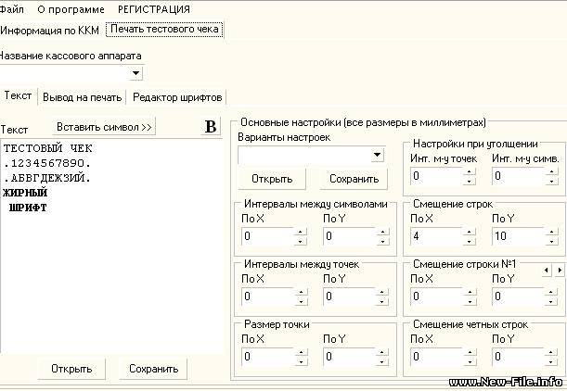Screen dimensions: 567x391
Task: Decrease Интервалы между символами По X
Action: [301, 241]
